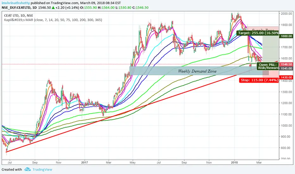Click the TradingView cloud logo icon
Viewport: 295px width, 174px height.
coord(28,169)
